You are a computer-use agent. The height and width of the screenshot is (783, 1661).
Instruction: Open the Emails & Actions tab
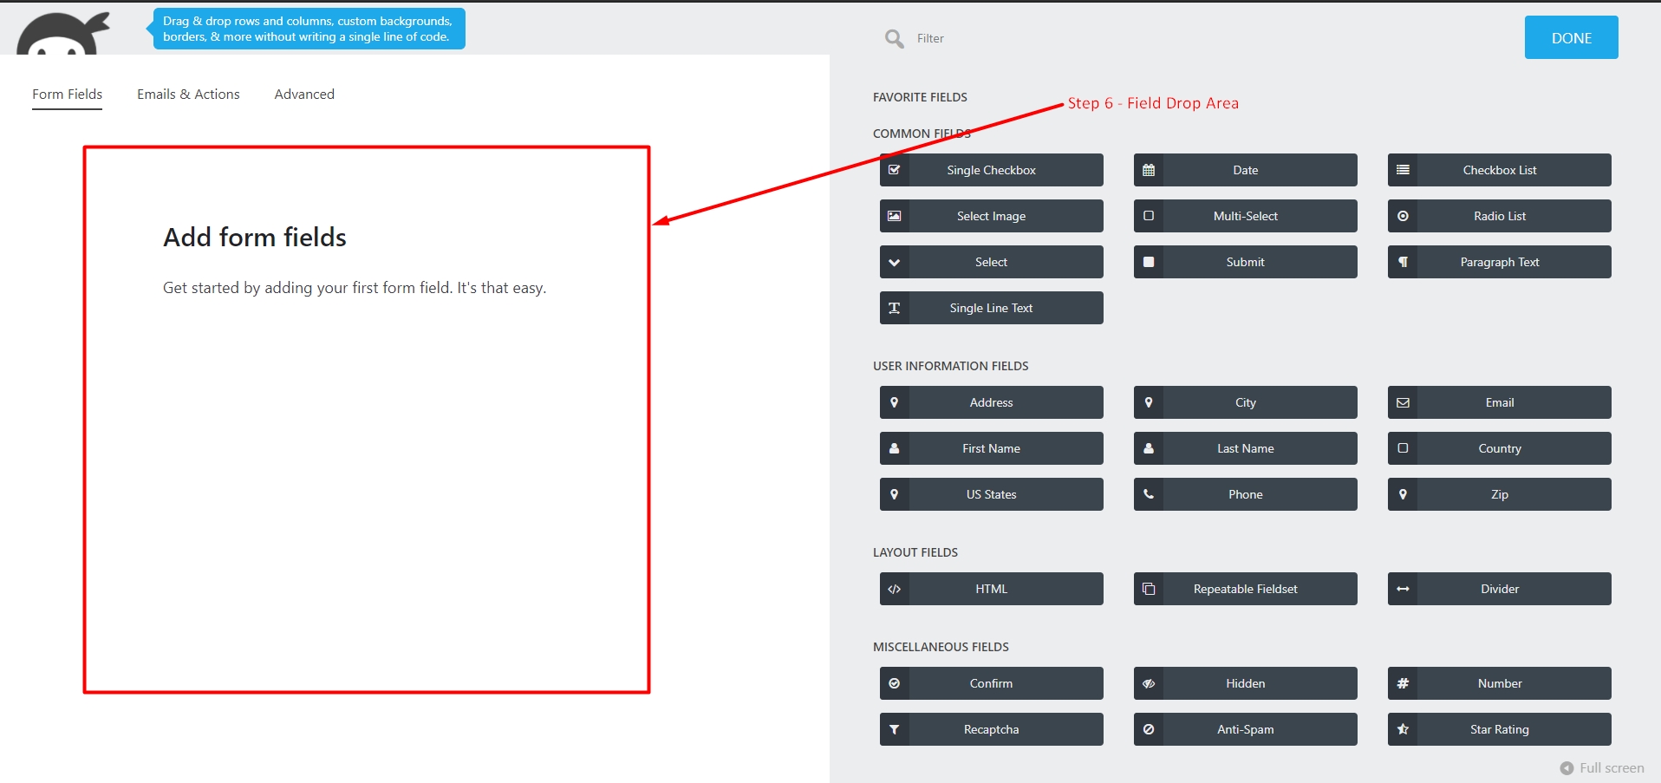(x=188, y=95)
